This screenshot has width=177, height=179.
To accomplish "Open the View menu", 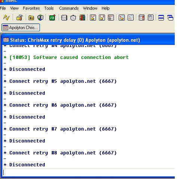I will [14, 8].
